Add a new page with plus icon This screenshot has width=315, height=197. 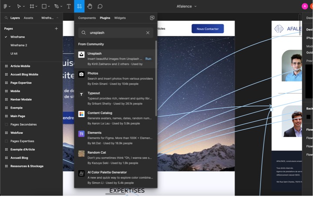coord(56,29)
